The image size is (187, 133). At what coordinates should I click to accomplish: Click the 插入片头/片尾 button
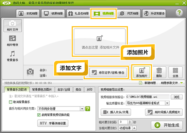(x=116, y=112)
